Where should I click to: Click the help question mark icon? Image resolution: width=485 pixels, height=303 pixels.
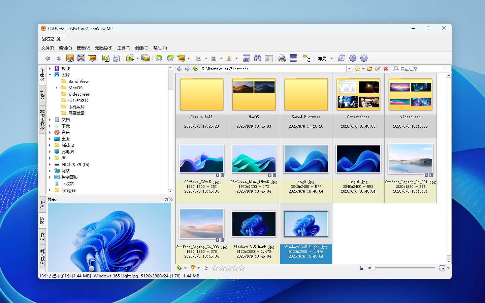point(364,58)
